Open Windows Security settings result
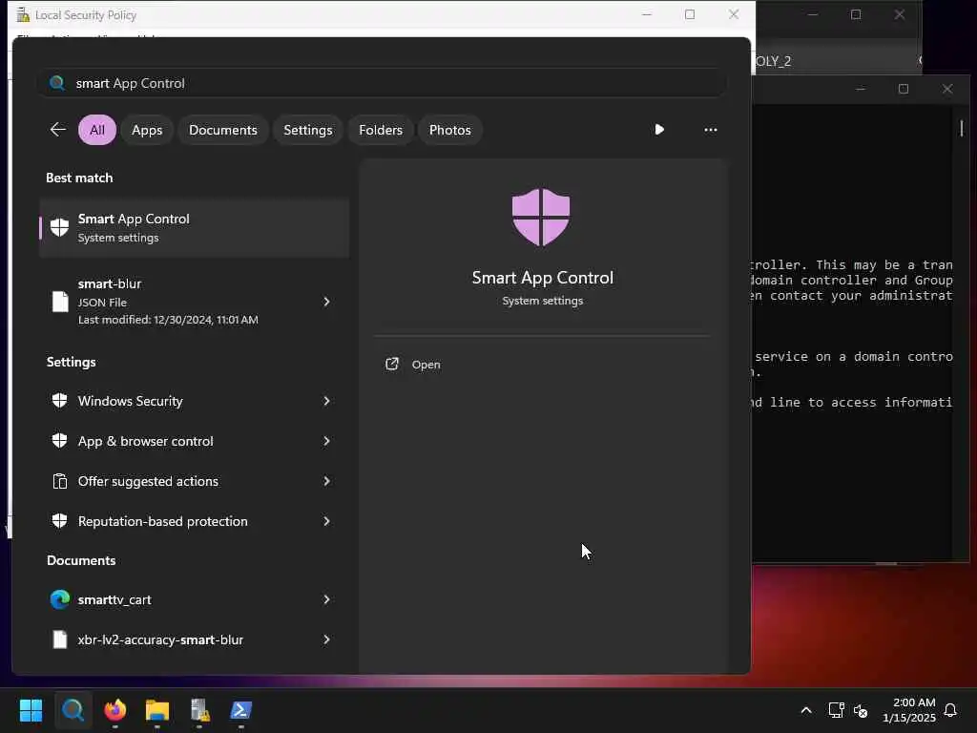The width and height of the screenshot is (977, 733). coord(195,401)
